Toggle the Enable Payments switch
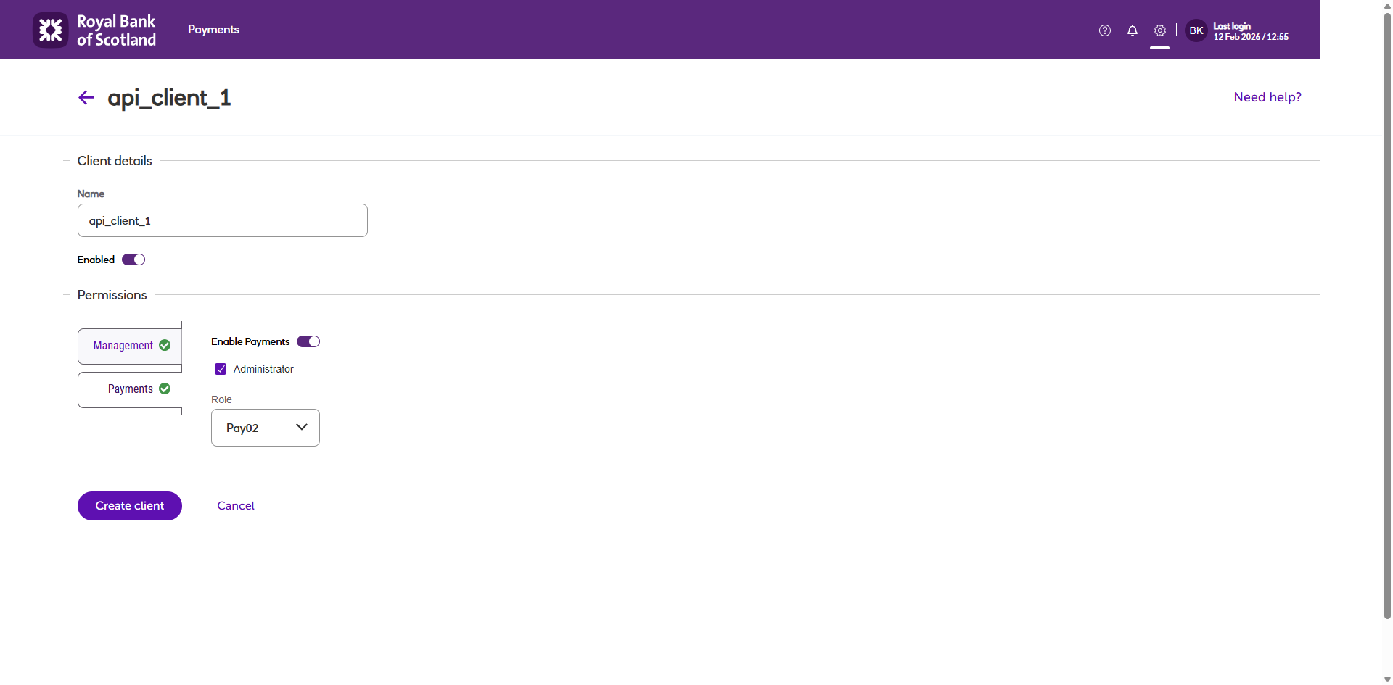The image size is (1393, 685). point(308,341)
